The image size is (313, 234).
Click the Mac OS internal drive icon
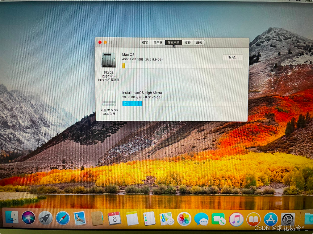coord(109,60)
